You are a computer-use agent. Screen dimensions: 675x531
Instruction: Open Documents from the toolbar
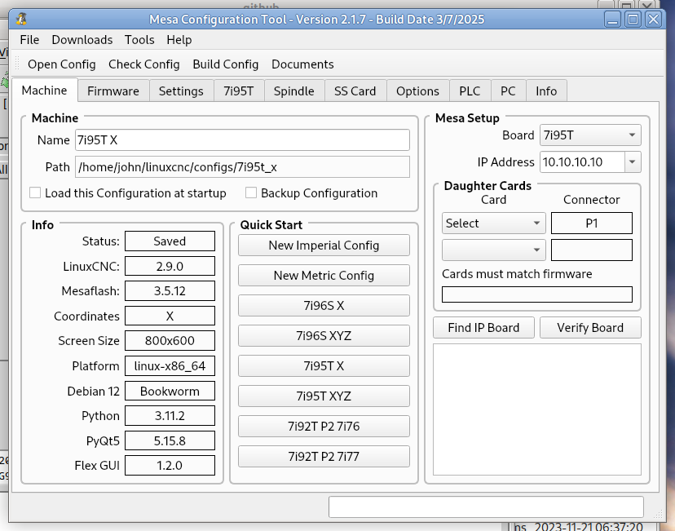[302, 64]
